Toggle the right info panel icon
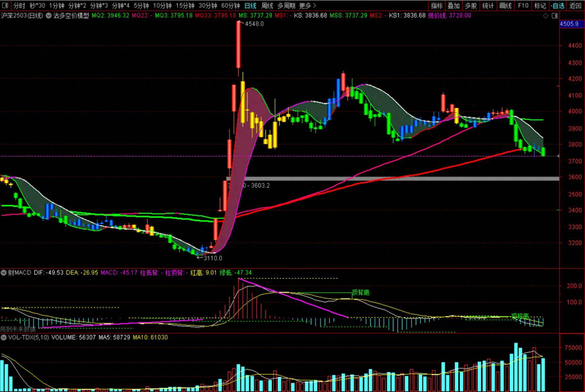 [555, 15]
